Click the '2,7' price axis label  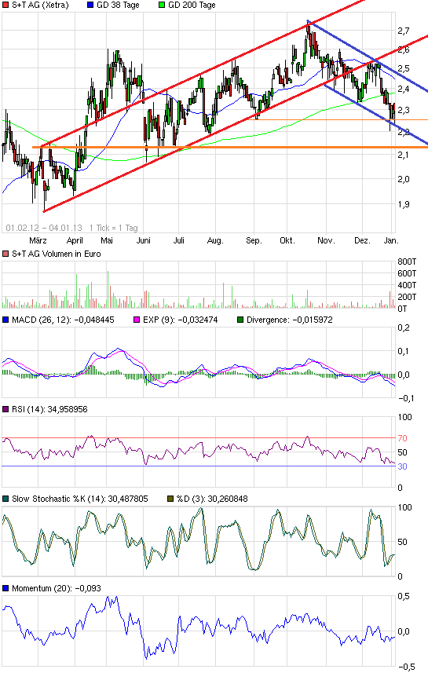404,31
